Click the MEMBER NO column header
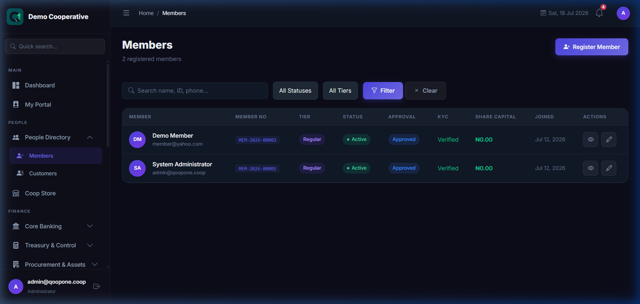The width and height of the screenshot is (640, 304). point(251,117)
